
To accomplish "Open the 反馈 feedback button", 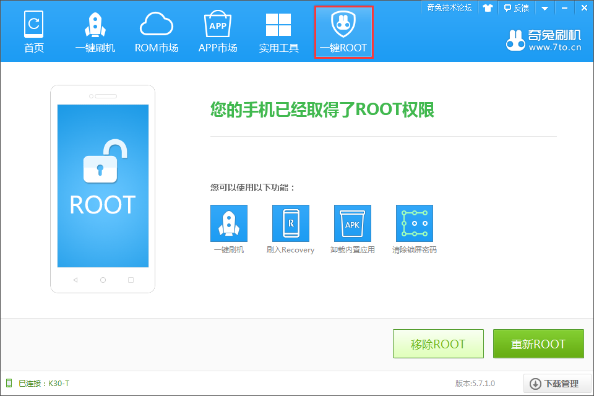I will pos(516,7).
